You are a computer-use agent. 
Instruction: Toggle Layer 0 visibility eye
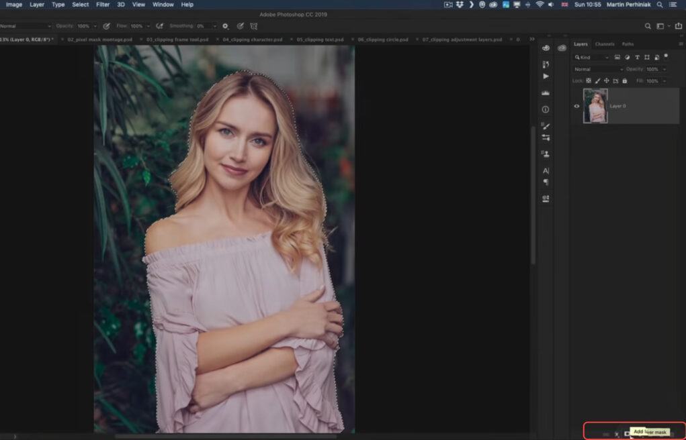click(x=576, y=106)
